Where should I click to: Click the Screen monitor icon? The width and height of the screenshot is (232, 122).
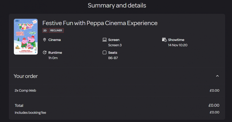pyautogui.click(x=104, y=40)
